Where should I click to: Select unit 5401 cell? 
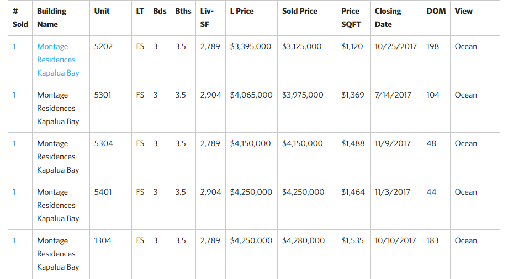(x=103, y=192)
